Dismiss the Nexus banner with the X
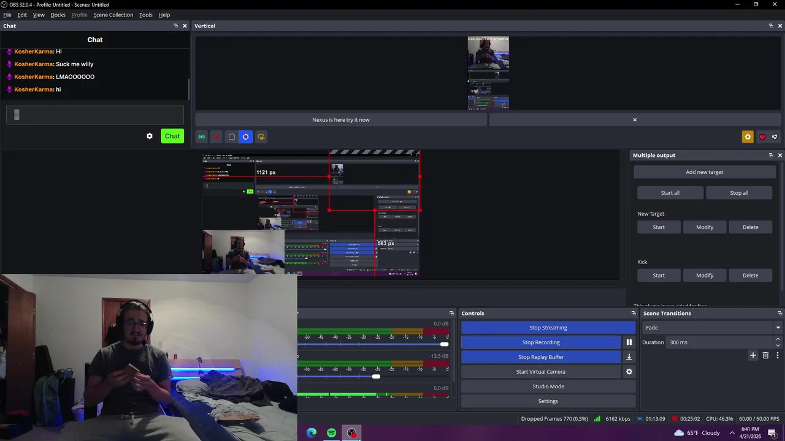 [x=635, y=119]
